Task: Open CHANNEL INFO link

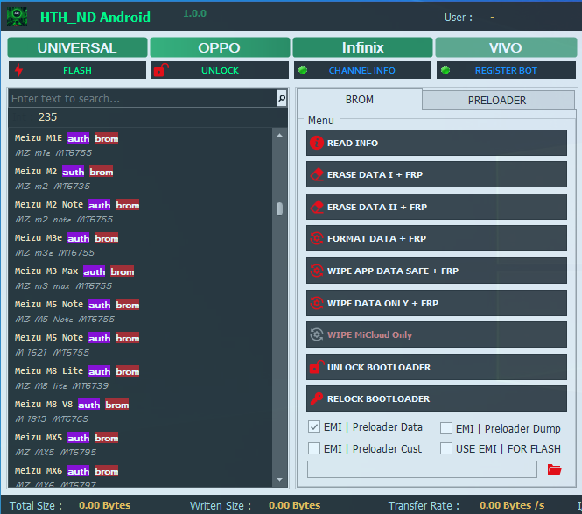Action: pos(362,70)
